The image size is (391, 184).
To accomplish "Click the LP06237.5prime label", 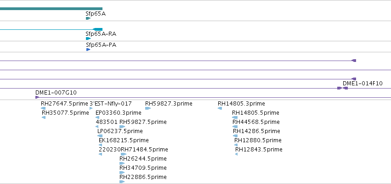I will [120, 131].
